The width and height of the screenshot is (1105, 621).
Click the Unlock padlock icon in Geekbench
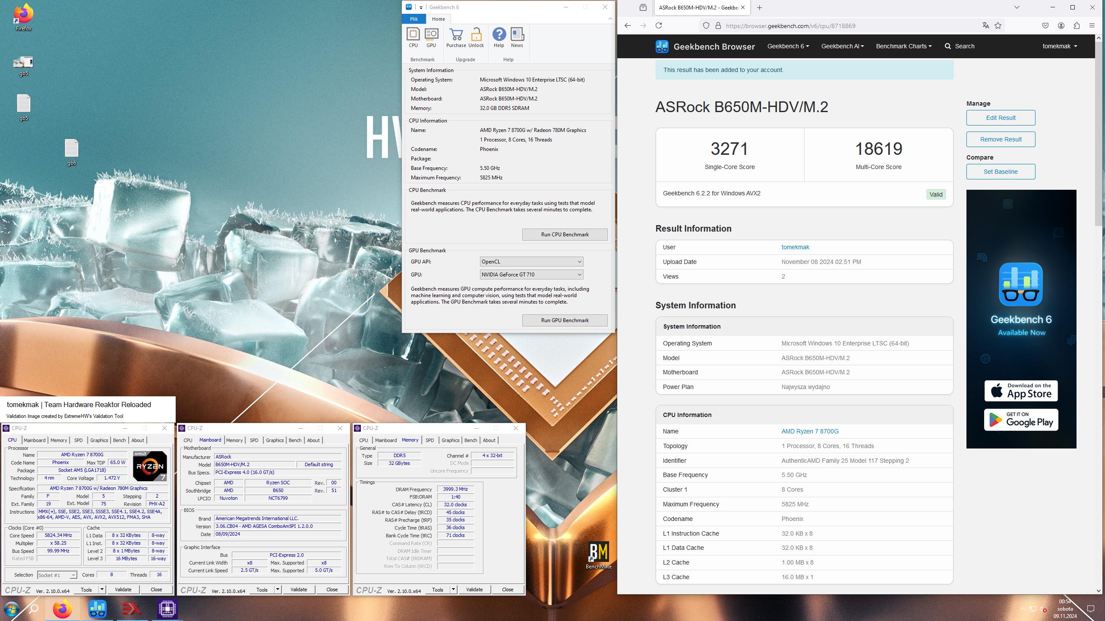pyautogui.click(x=476, y=38)
